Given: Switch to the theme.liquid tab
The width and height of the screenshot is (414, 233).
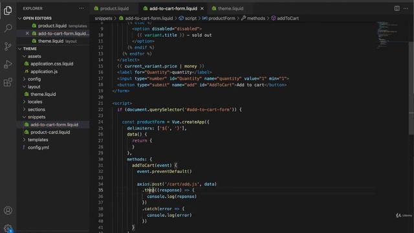Looking at the screenshot, I should [230, 8].
